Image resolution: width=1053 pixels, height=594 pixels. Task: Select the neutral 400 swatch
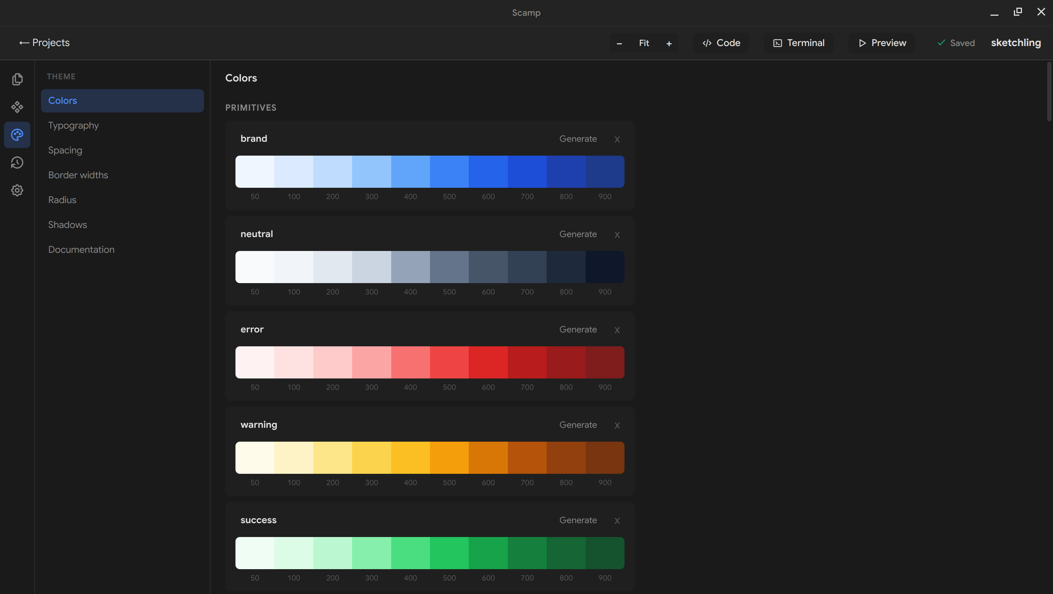coord(410,267)
